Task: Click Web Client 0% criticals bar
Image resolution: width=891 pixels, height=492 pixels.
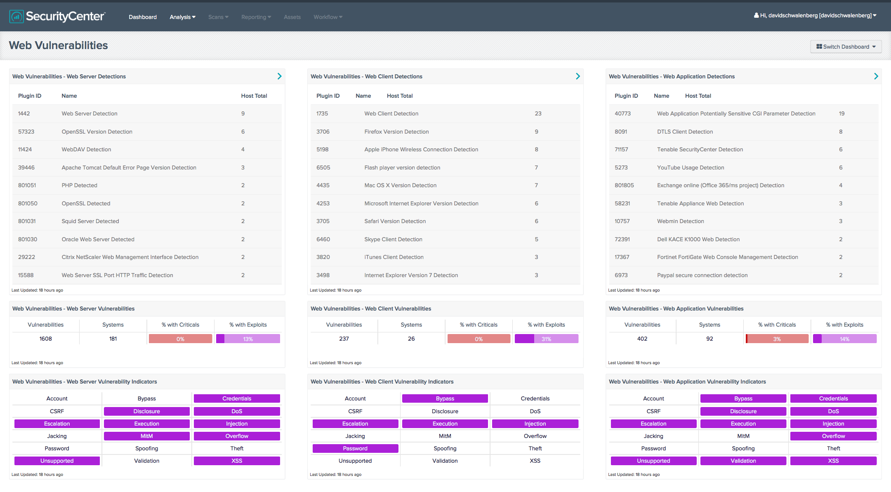Action: point(479,339)
